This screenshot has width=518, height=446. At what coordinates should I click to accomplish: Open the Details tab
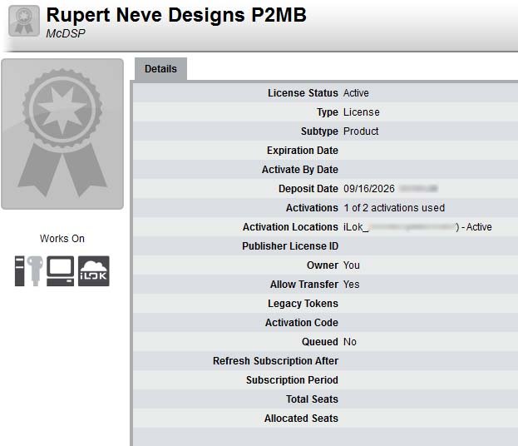pyautogui.click(x=160, y=69)
